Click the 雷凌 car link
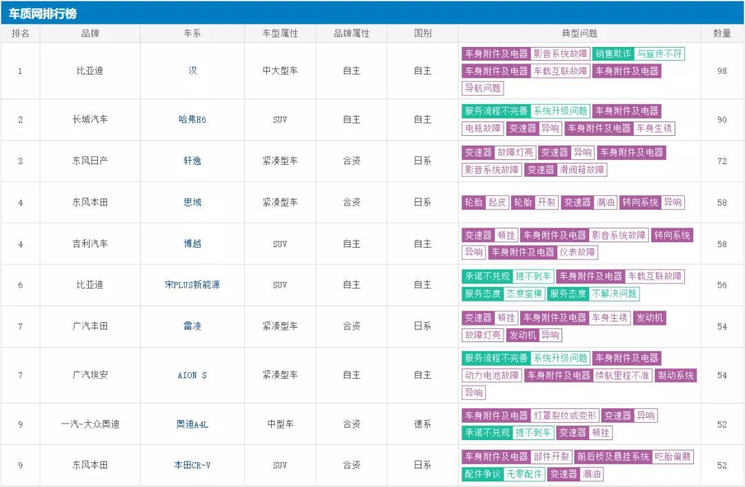Screen dimensions: 745x487 (x=192, y=326)
